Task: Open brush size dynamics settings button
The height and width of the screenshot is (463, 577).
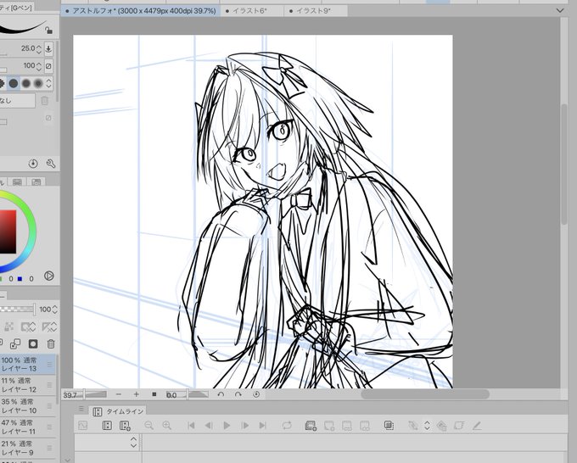Action: (48, 48)
